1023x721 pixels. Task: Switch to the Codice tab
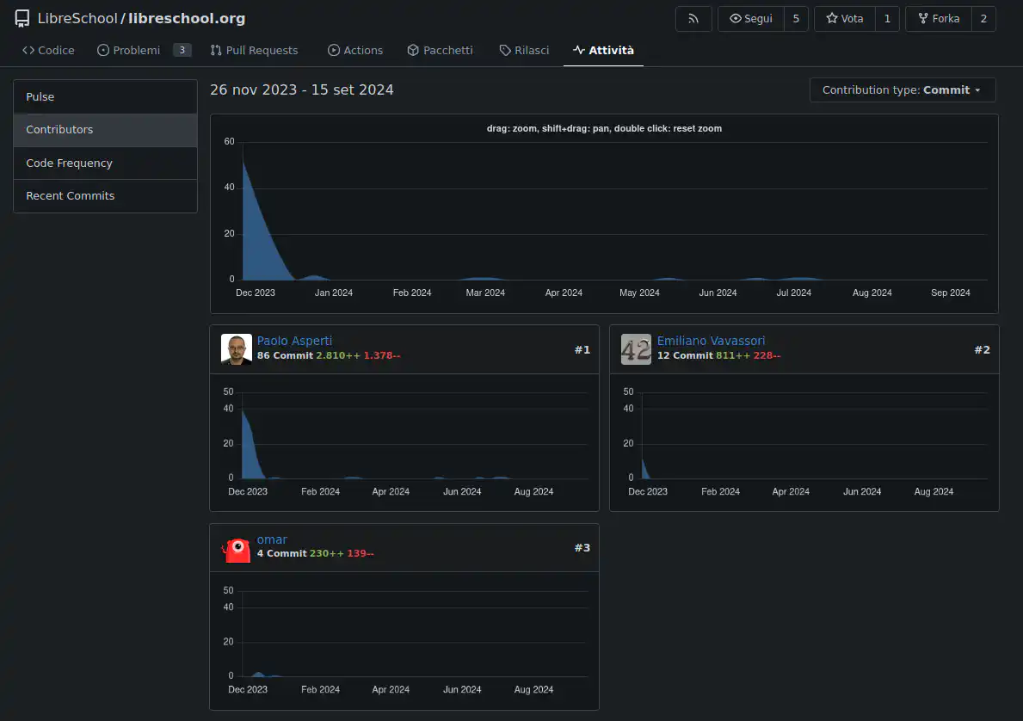(48, 50)
